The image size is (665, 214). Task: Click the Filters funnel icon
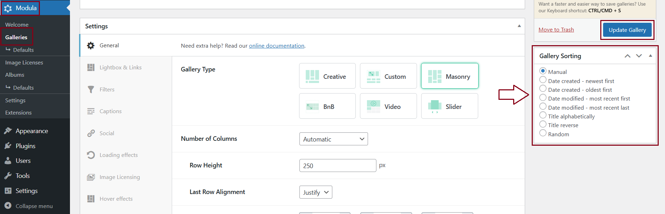pyautogui.click(x=91, y=90)
